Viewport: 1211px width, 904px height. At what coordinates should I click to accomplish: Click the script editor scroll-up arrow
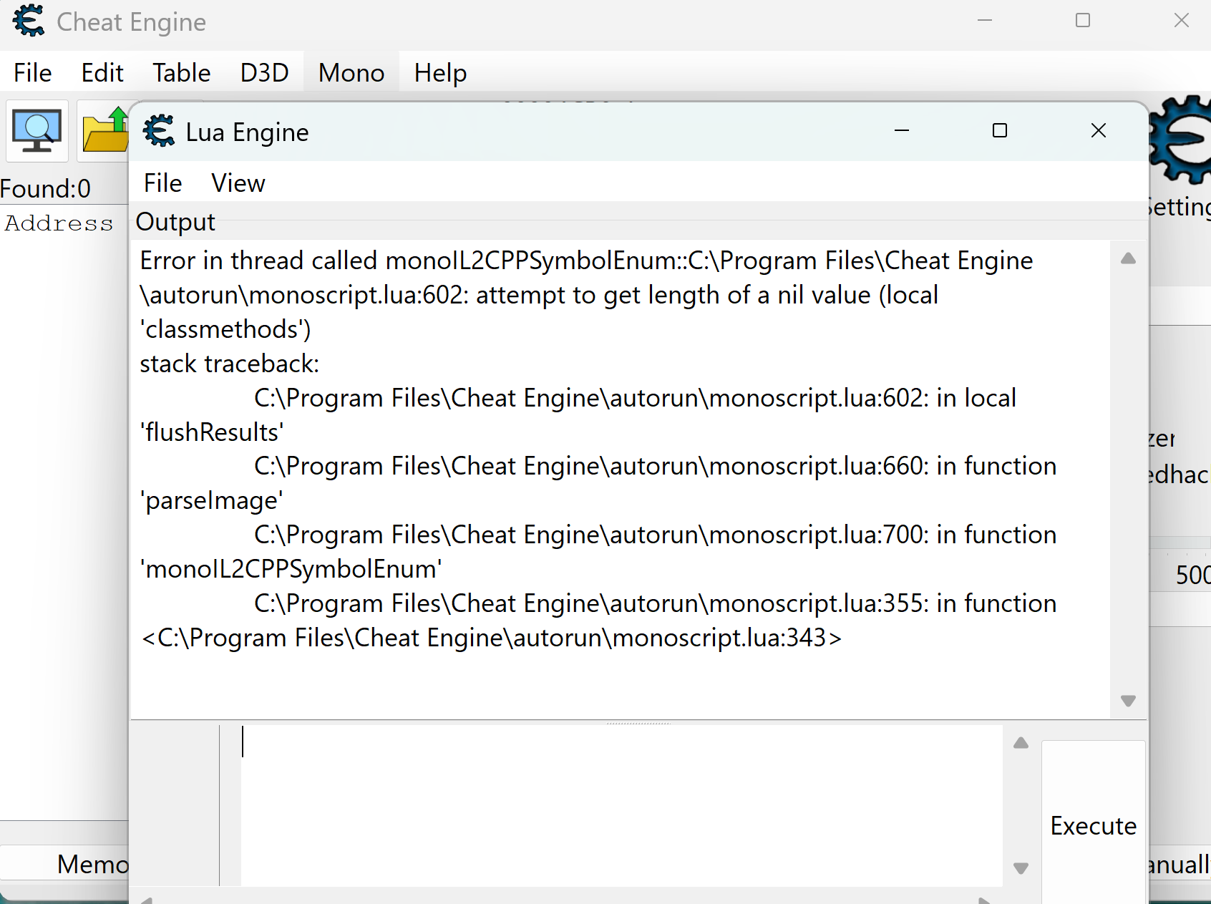[1021, 743]
